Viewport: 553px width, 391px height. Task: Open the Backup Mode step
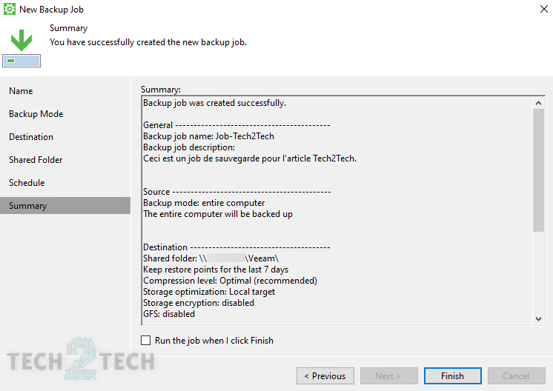pyautogui.click(x=36, y=114)
